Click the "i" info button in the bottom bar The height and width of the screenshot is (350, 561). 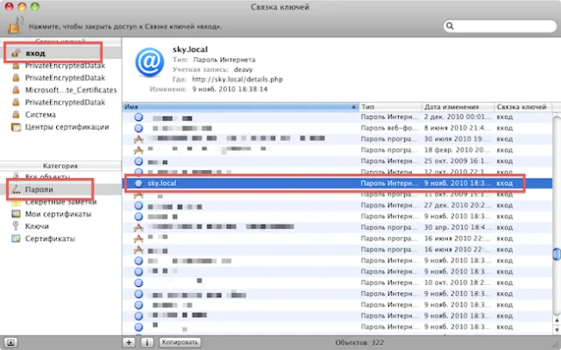[x=146, y=342]
